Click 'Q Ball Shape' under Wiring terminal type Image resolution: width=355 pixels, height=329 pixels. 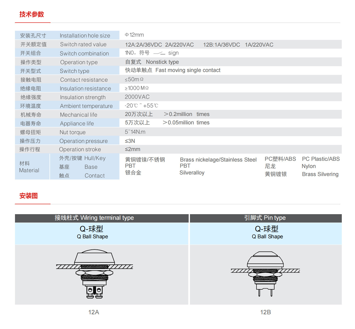pos(92,237)
